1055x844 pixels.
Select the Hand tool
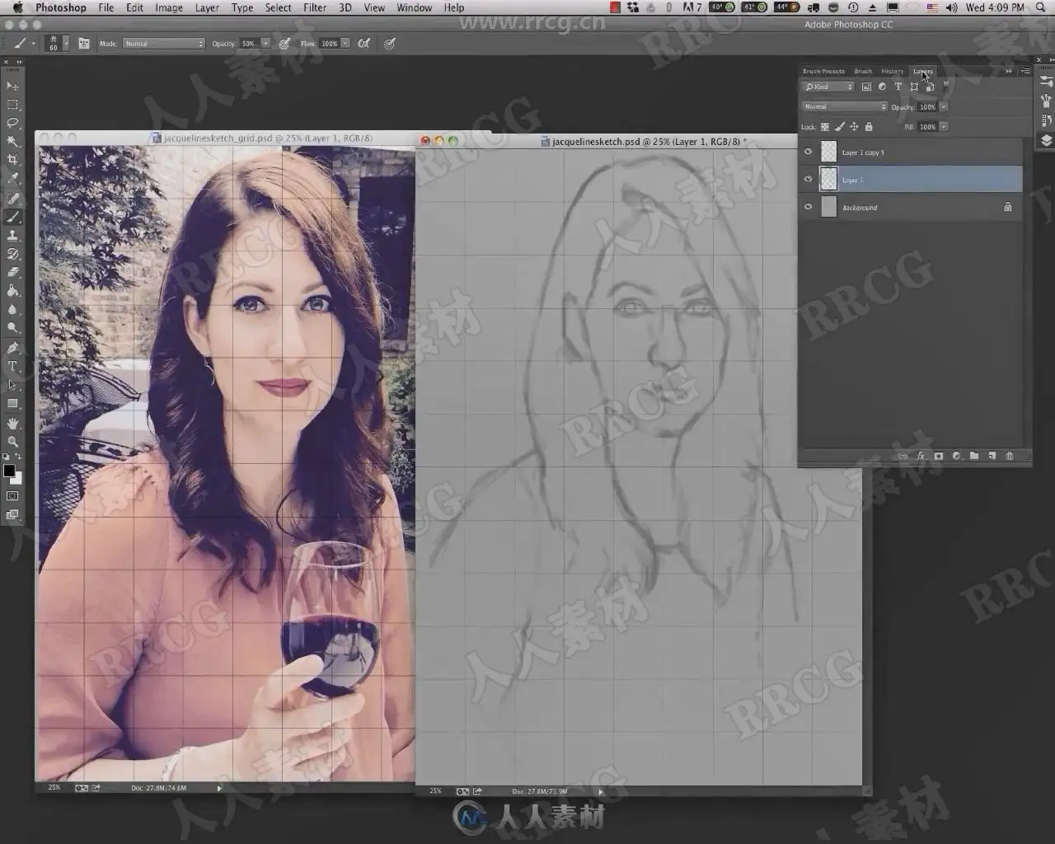tap(12, 424)
